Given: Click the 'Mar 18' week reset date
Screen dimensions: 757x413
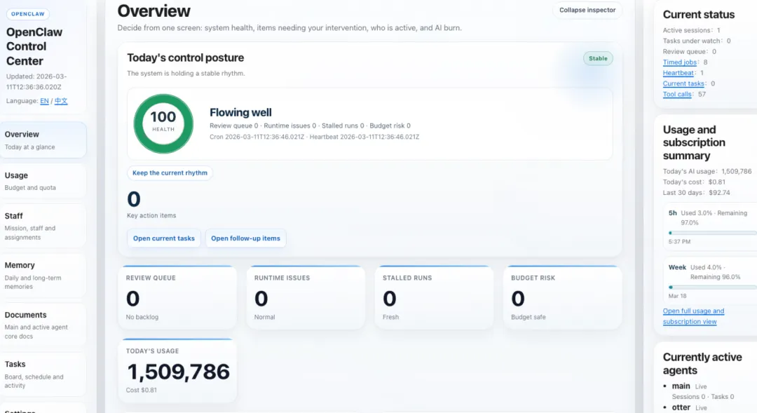Looking at the screenshot, I should [x=677, y=296].
